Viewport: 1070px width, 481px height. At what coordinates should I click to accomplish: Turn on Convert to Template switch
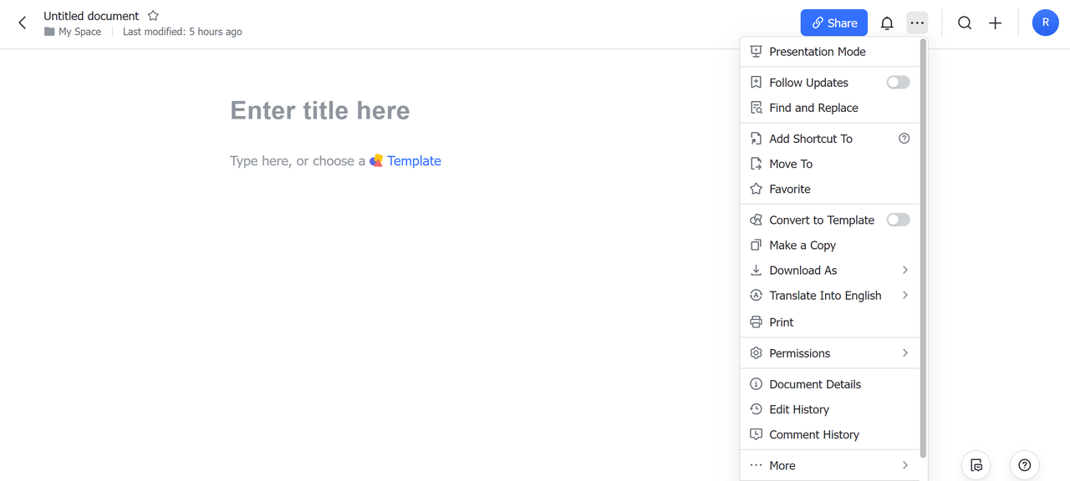click(x=898, y=220)
